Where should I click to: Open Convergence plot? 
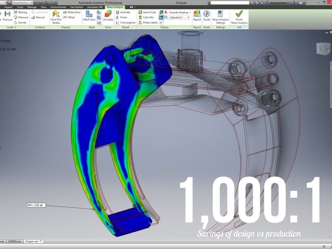pos(125,23)
